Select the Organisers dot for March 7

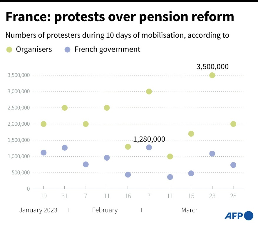tap(149, 92)
